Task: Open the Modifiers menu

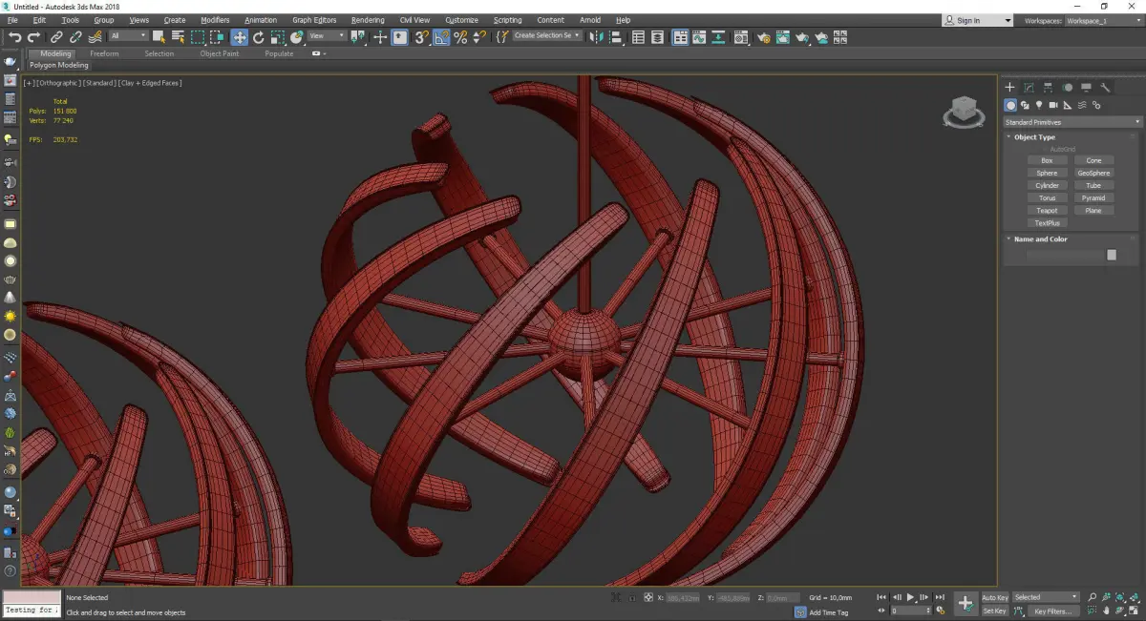Action: click(215, 20)
